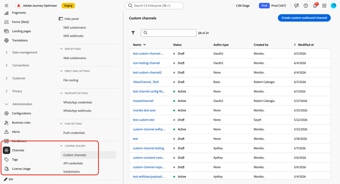Select SMS webhooks menu item
Viewport: 340px width, 184px height.
(73, 36)
